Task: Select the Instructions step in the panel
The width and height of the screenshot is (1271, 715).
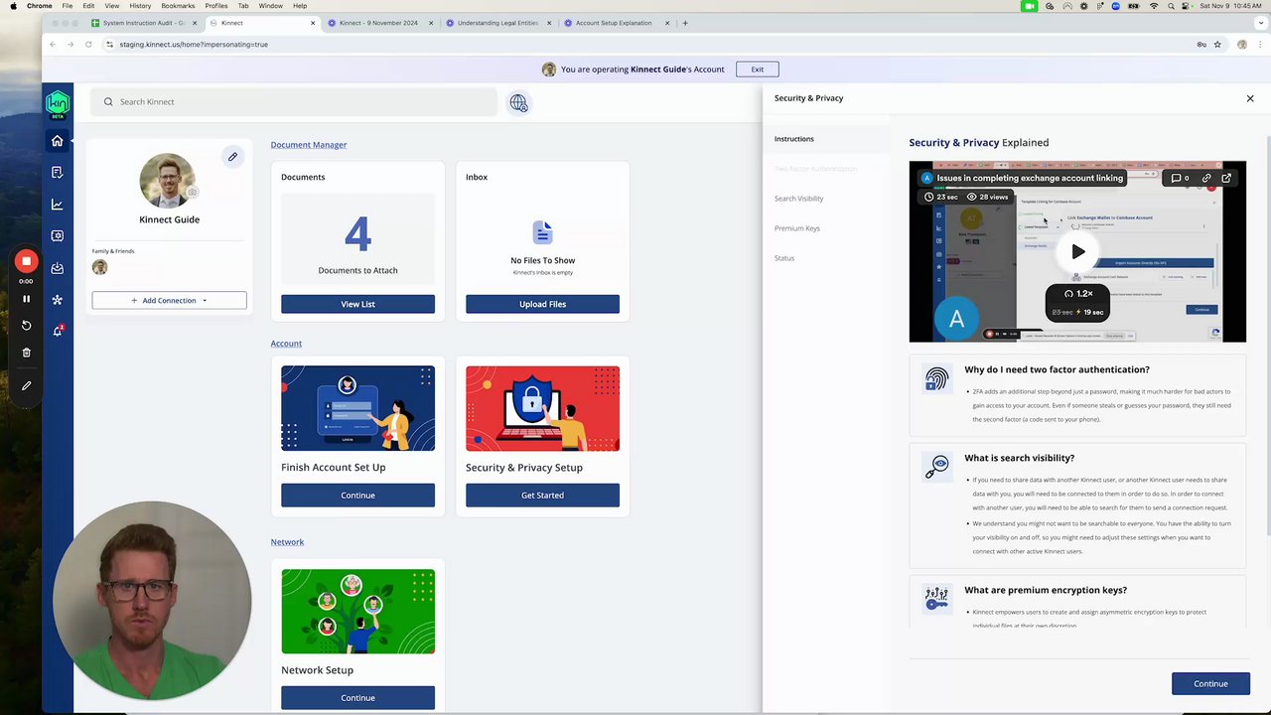Action: (x=794, y=139)
